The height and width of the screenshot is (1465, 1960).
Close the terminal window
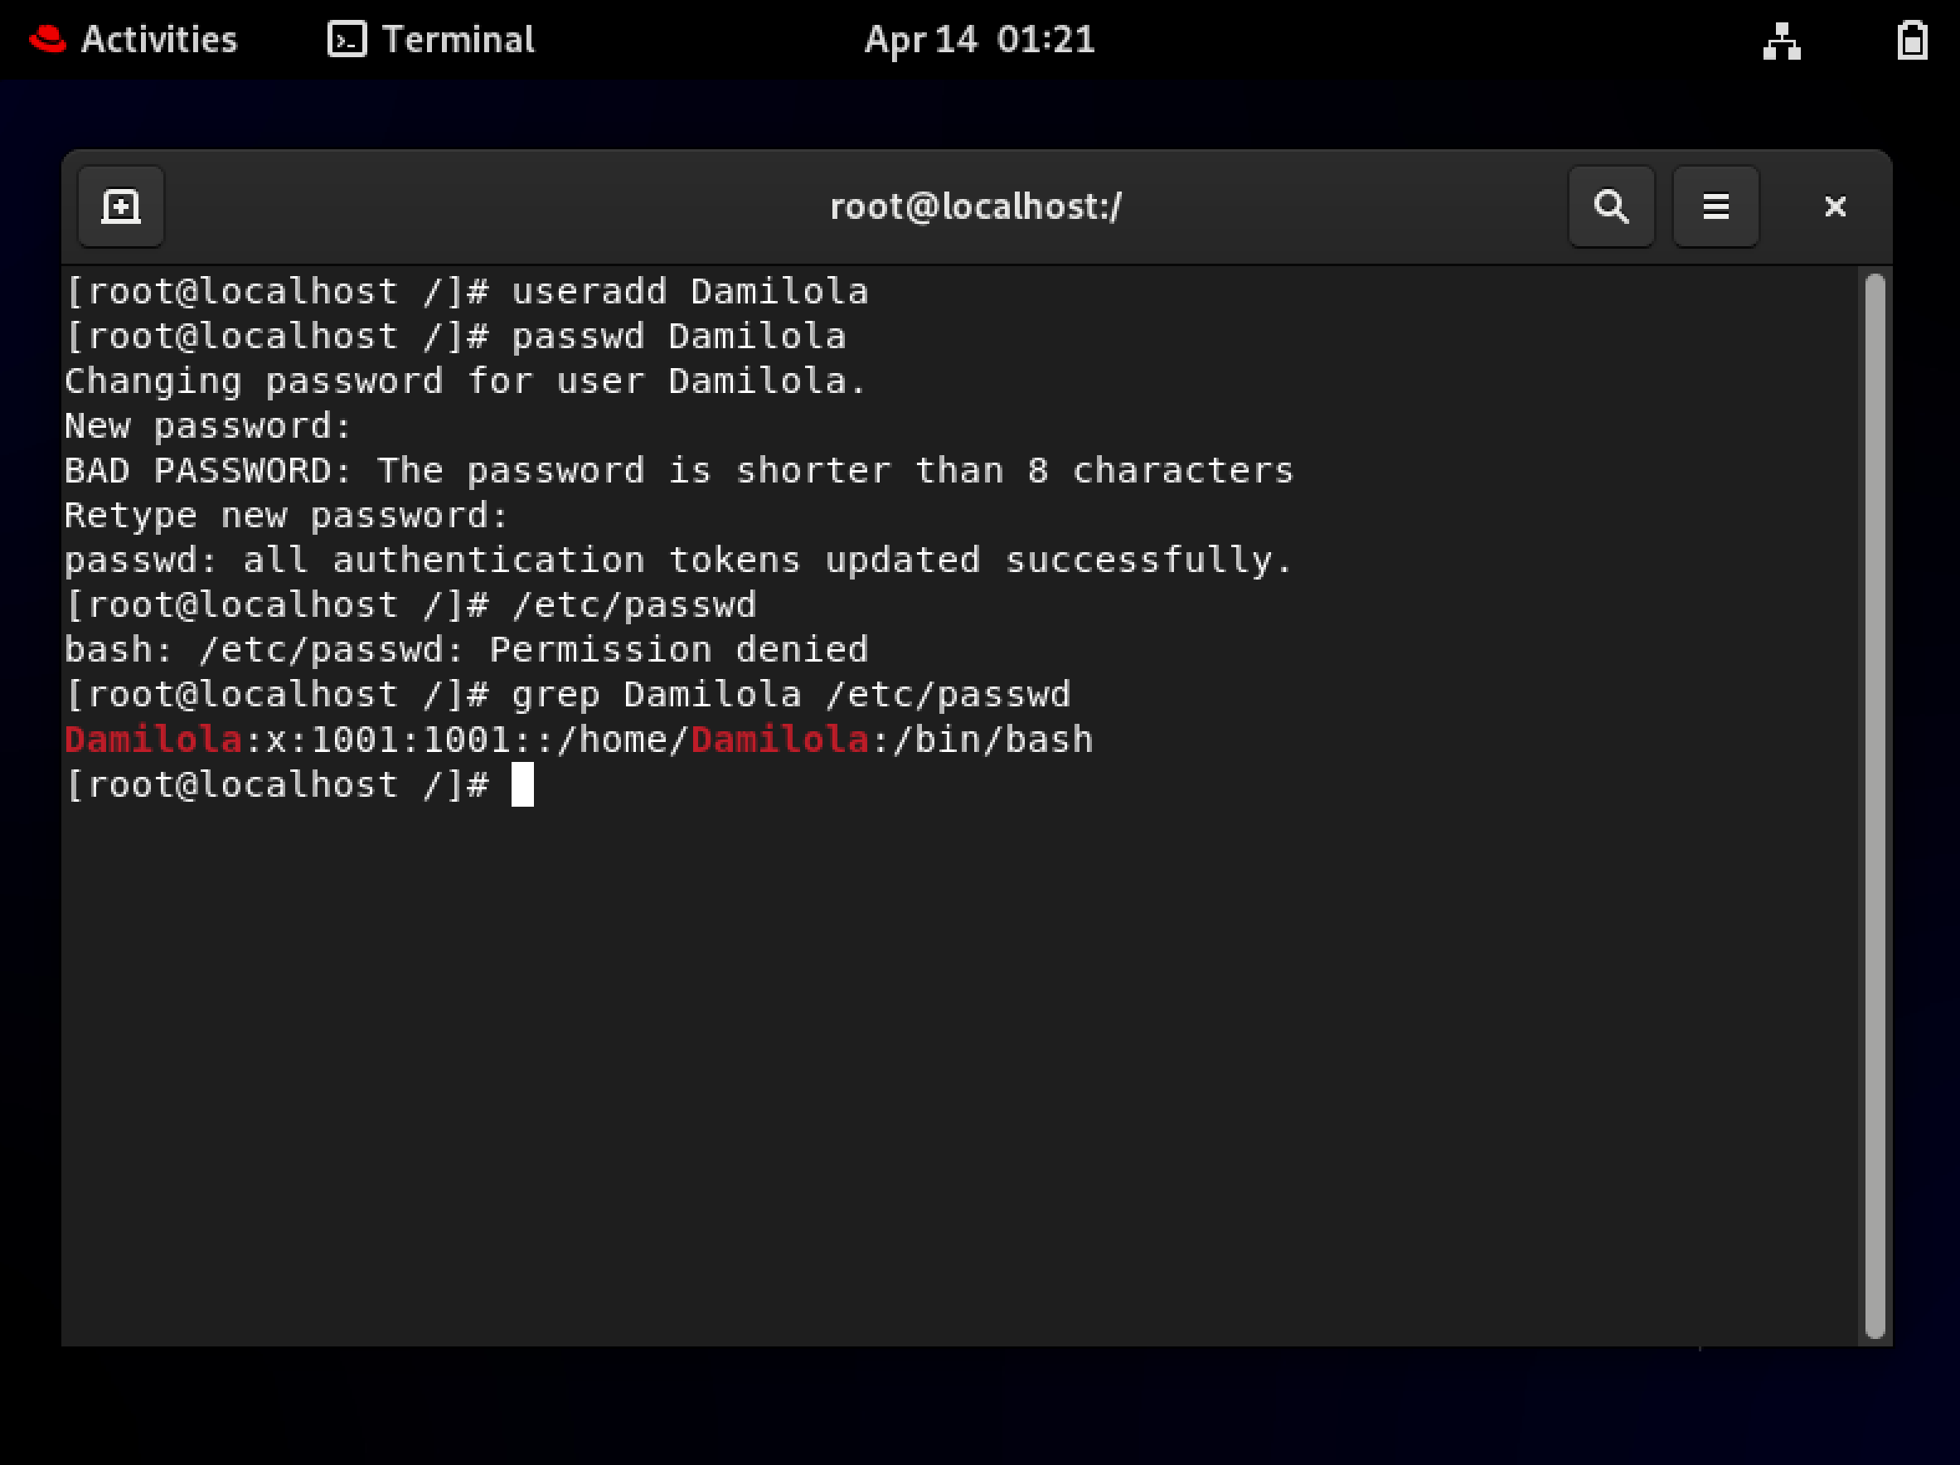coord(1834,206)
